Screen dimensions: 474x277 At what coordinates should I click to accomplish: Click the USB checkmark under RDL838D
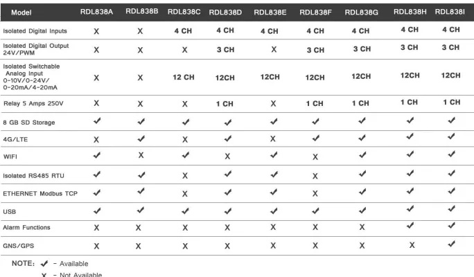[227, 210]
